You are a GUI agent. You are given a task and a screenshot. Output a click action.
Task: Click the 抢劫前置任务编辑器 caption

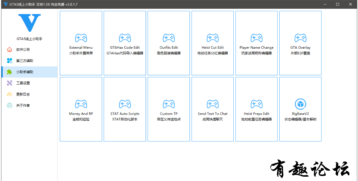pyautogui.click(x=257, y=119)
